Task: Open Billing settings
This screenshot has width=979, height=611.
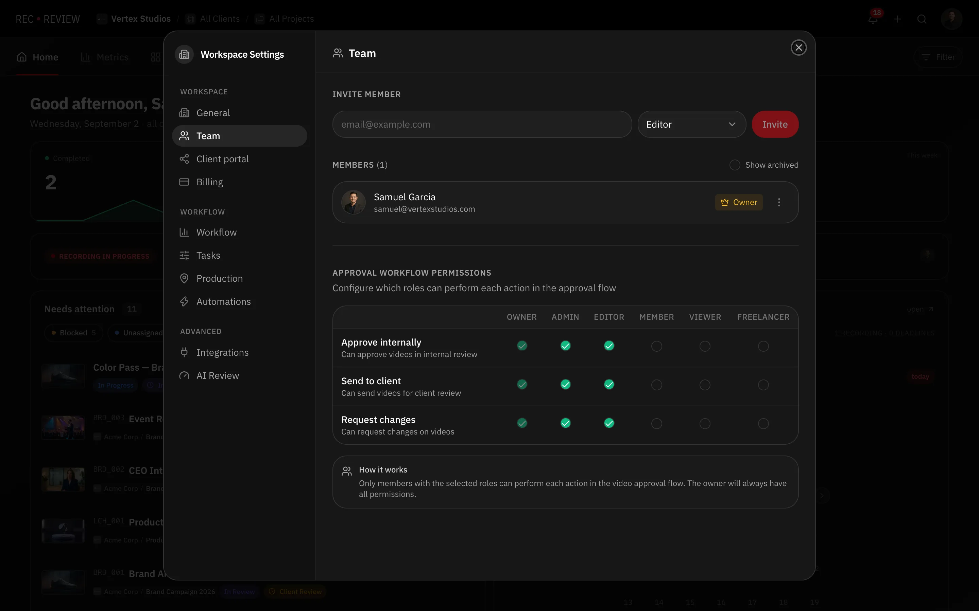Action: (x=240, y=182)
